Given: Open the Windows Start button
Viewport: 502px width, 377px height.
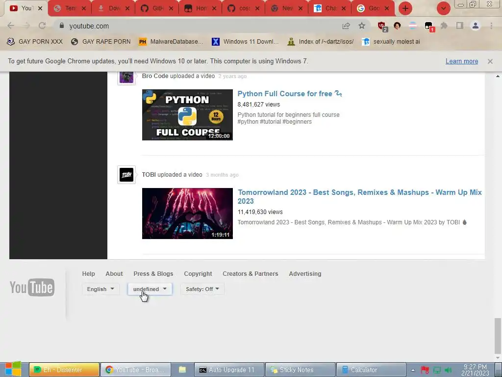Looking at the screenshot, I should click(13, 369).
